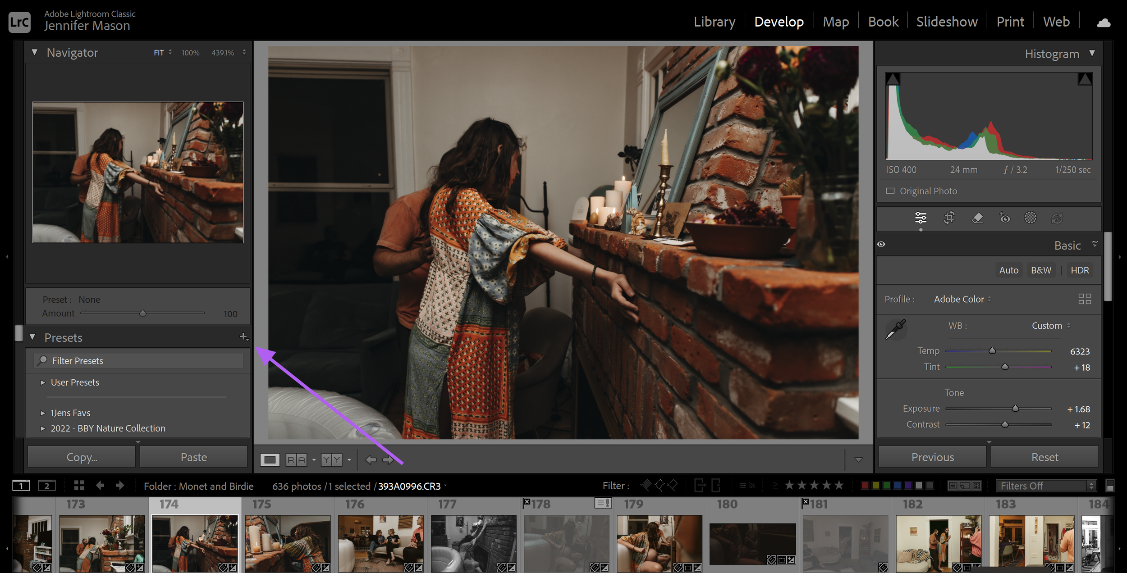The image size is (1127, 573).
Task: Toggle the Original Photo checkbox
Action: coord(890,191)
